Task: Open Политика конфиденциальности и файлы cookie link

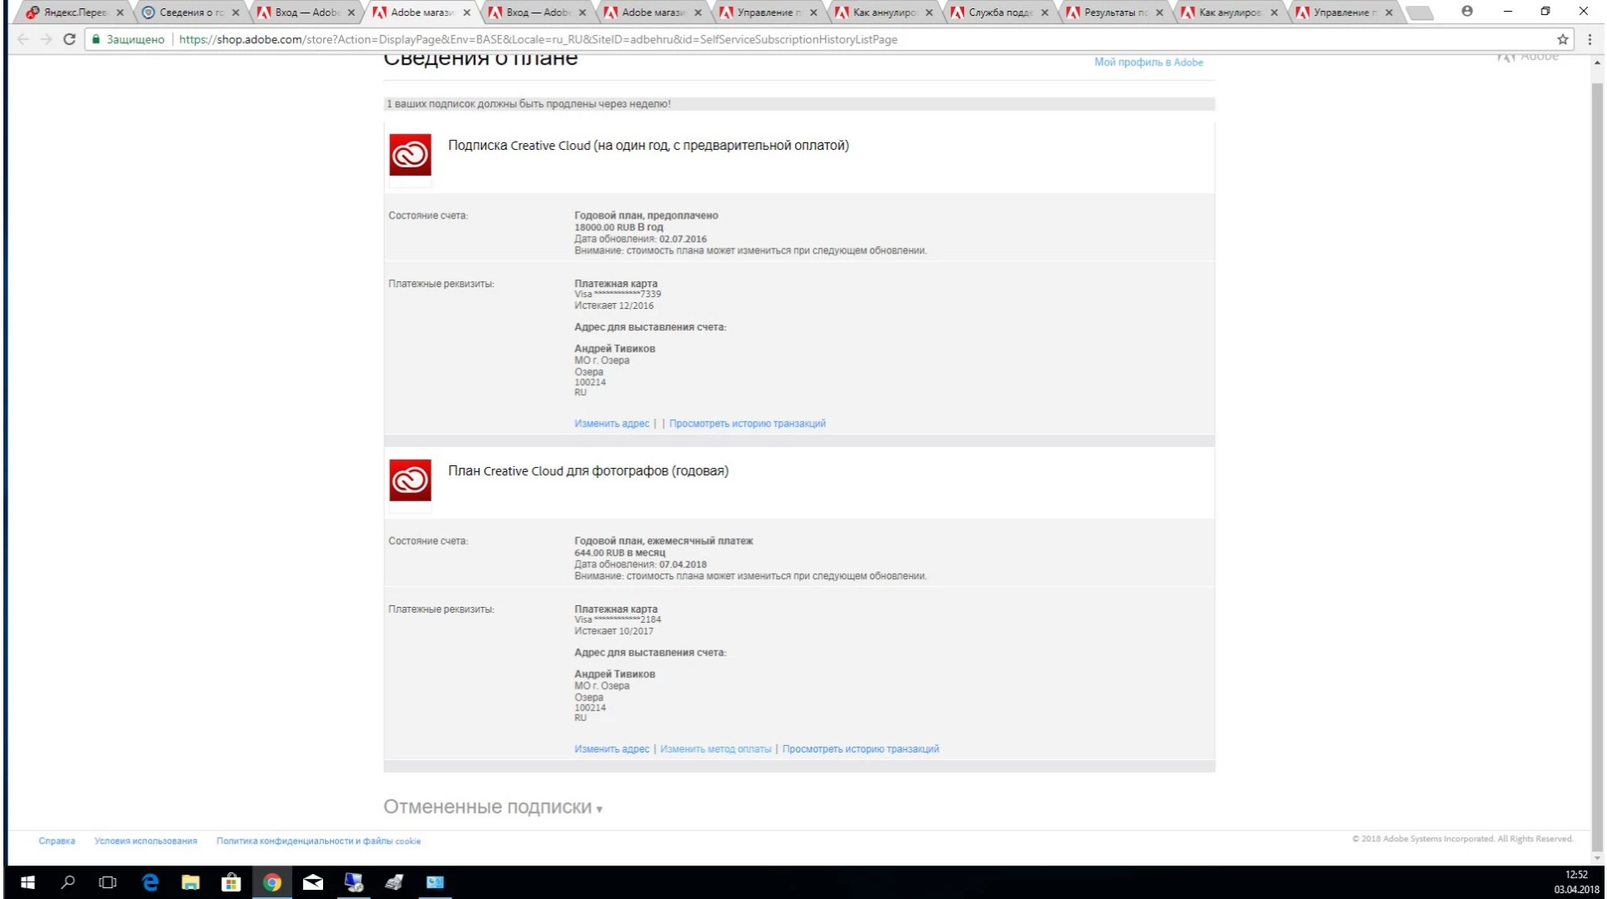Action: click(x=319, y=841)
